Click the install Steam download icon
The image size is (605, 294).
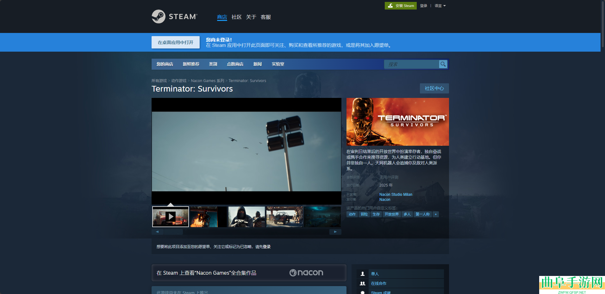(390, 6)
